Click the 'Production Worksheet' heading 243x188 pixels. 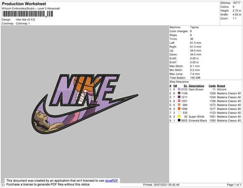pos(24,4)
